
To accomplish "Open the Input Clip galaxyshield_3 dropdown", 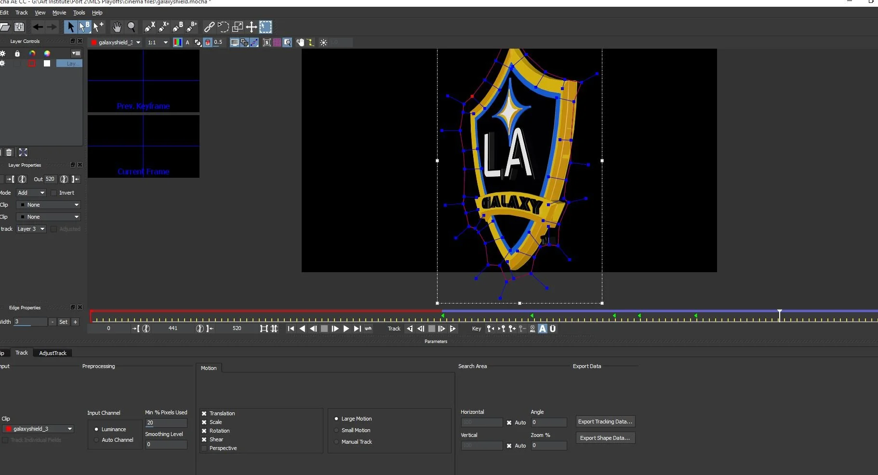I will (38, 429).
